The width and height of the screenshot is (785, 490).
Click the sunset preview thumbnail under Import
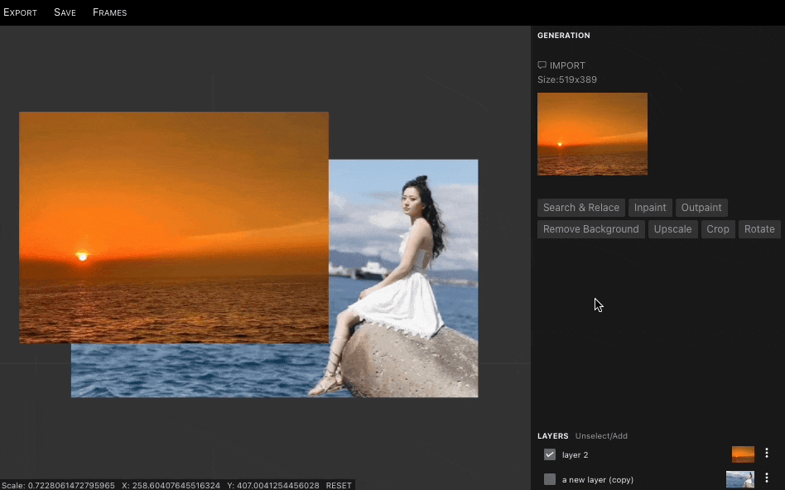tap(592, 134)
